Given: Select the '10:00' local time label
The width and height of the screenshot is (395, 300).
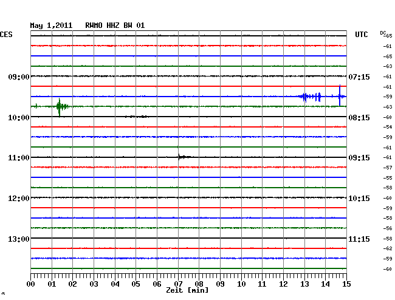Looking at the screenshot, I should tap(19, 118).
